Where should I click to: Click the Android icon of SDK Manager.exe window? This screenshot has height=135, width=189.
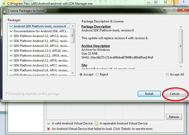pyautogui.click(x=4, y=3)
